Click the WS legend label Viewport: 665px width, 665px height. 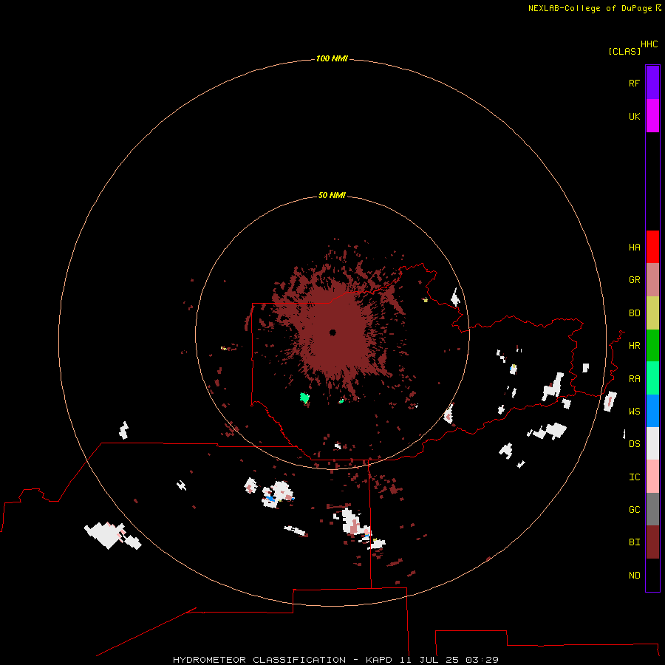click(x=634, y=411)
